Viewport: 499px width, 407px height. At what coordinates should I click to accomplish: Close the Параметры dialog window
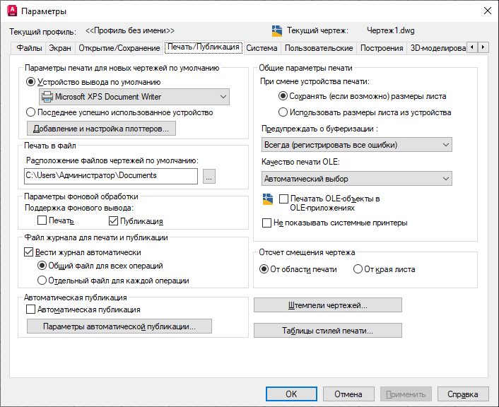coord(487,11)
